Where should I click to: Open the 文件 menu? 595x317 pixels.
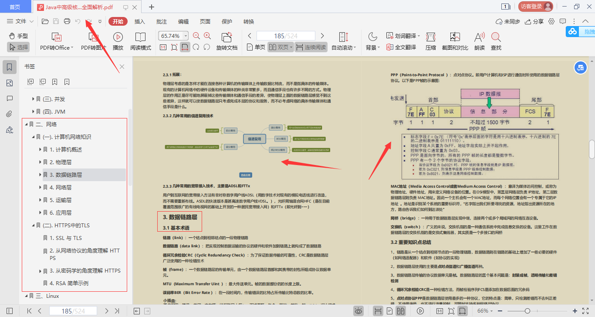[x=20, y=21]
